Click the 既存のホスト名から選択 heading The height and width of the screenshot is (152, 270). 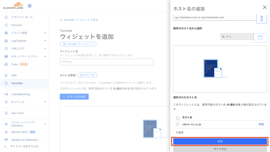click(187, 28)
